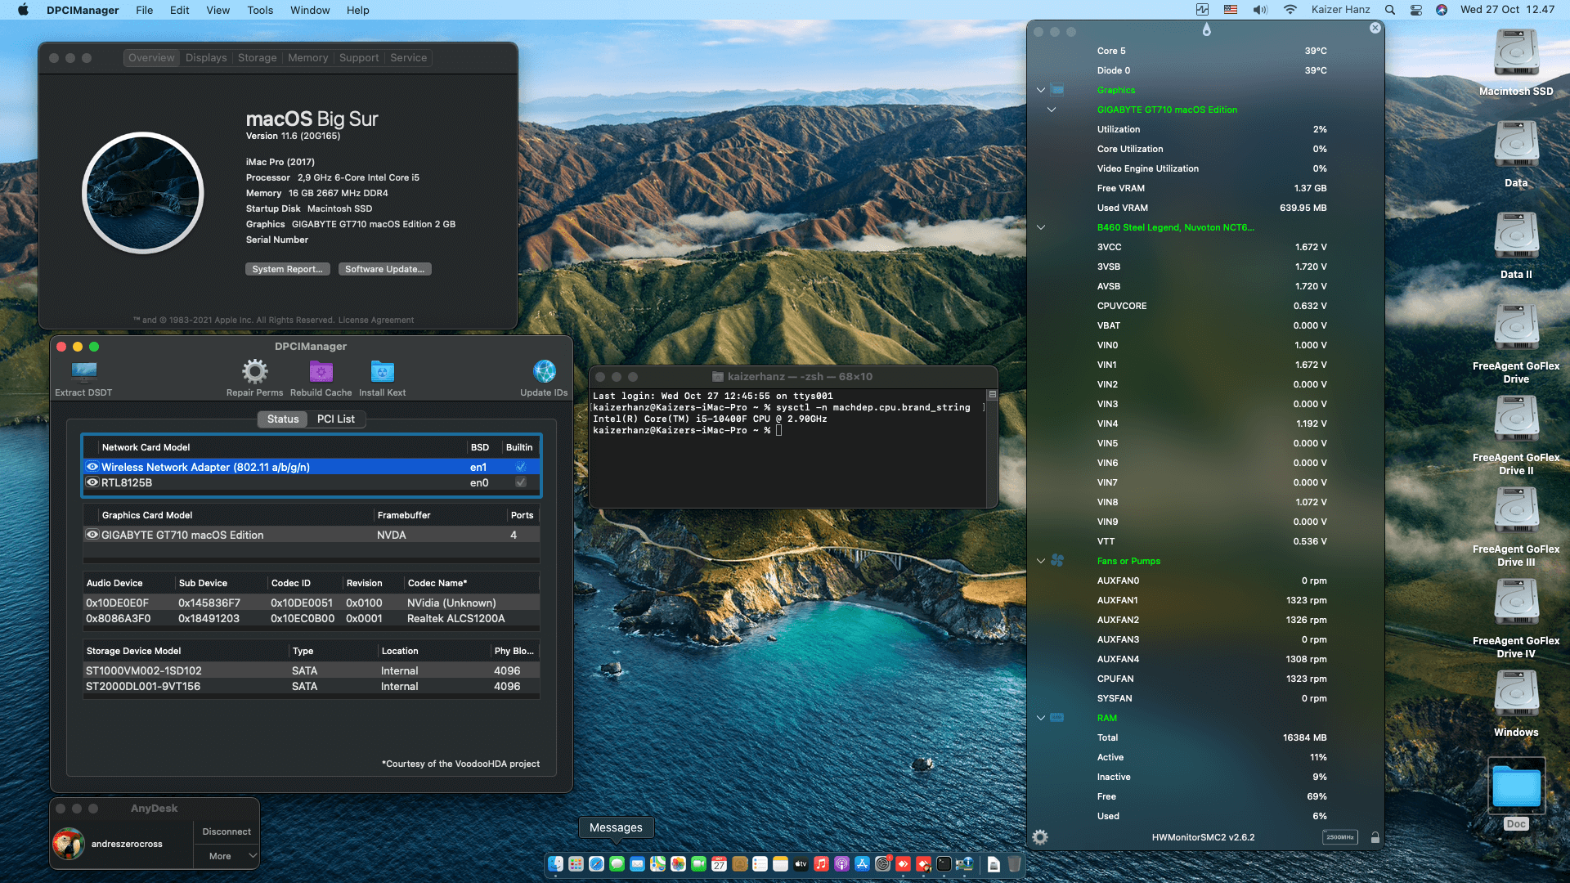
Task: Collapse the Fans or Pumps section
Action: (1041, 561)
